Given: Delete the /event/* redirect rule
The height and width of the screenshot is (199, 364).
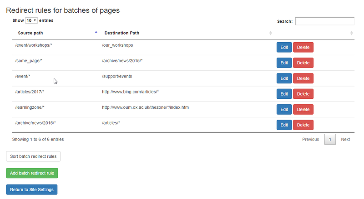Looking at the screenshot, I should pyautogui.click(x=303, y=78).
